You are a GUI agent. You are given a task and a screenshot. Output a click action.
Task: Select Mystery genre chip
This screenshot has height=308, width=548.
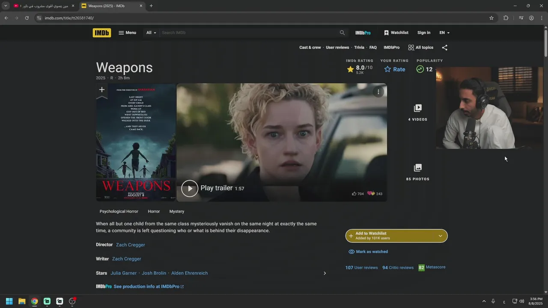pyautogui.click(x=177, y=211)
